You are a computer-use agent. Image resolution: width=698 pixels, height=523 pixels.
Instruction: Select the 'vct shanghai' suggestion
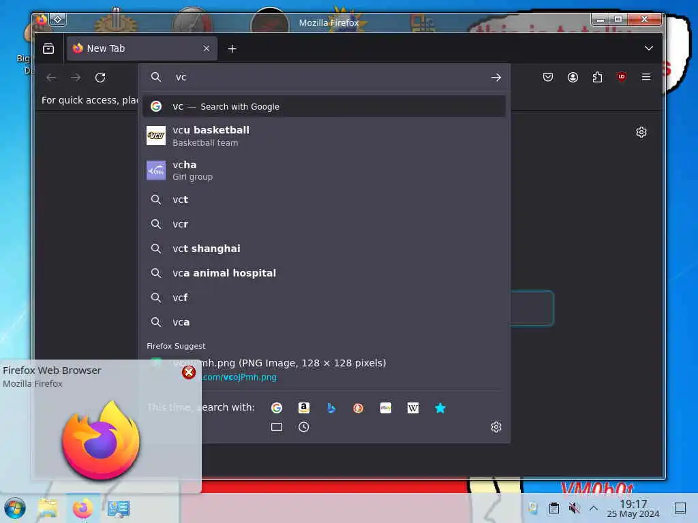tap(324, 249)
